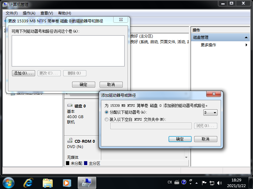Open the network icon in the system tray
253x189 pixels.
click(212, 182)
